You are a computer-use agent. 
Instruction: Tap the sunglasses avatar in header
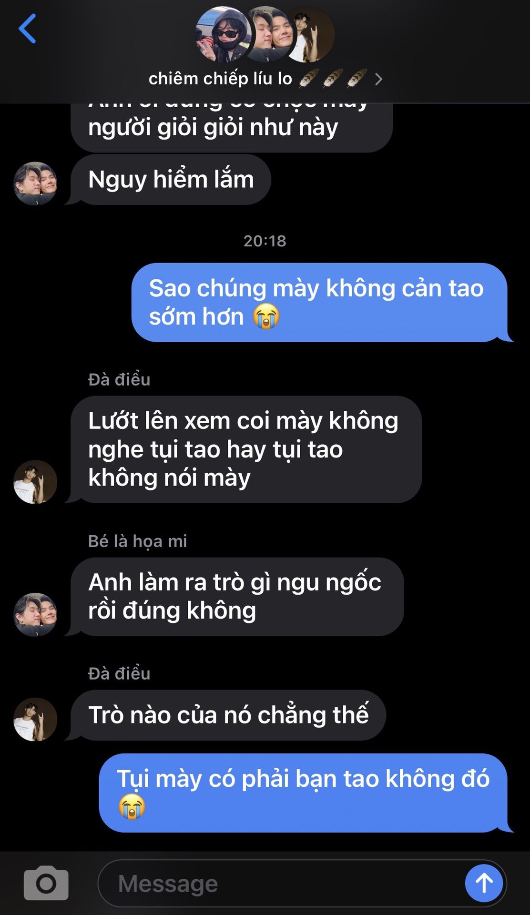click(223, 35)
